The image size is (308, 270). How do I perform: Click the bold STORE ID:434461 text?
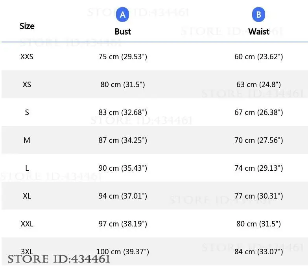59,259
